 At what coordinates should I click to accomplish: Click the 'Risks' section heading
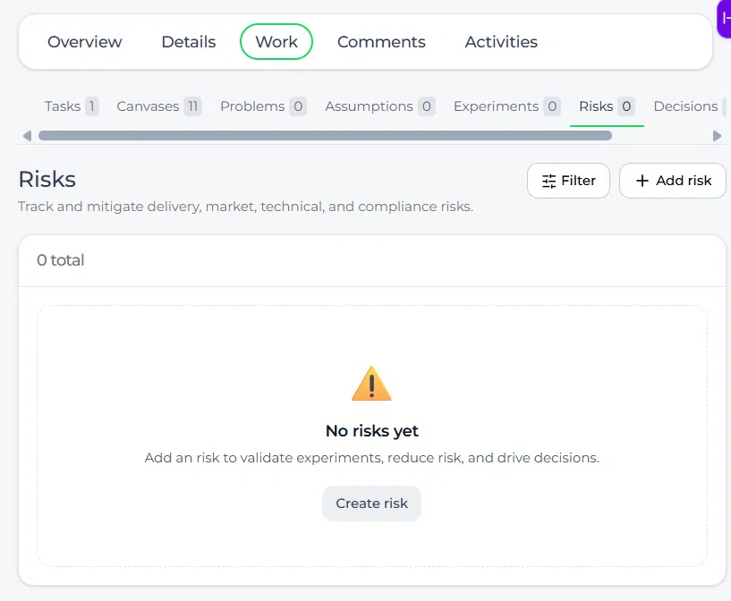47,180
